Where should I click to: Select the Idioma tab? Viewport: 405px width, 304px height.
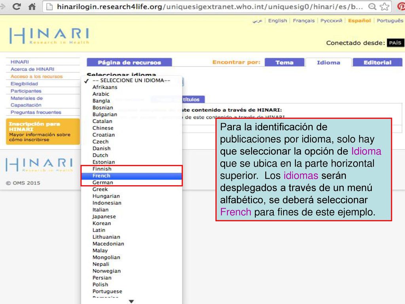(x=328, y=62)
